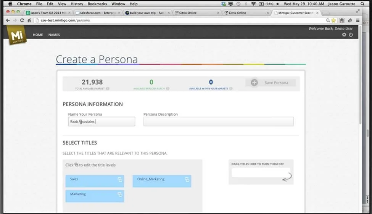Switch to the first Citrix Online tab
The height and width of the screenshot is (214, 372).
(196, 13)
